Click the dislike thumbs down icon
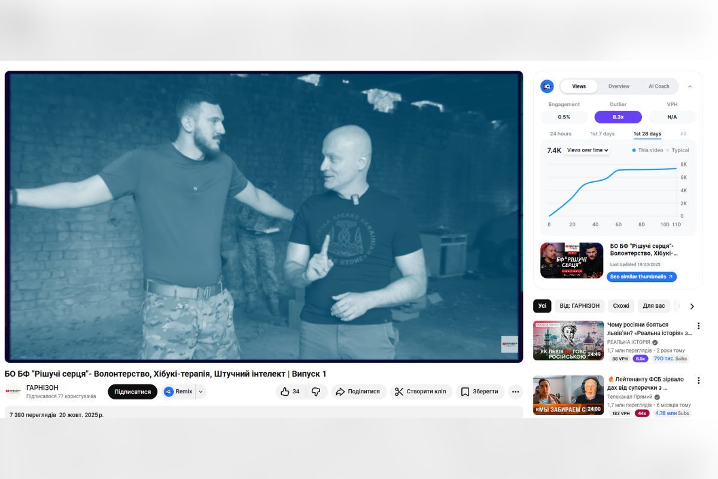The height and width of the screenshot is (479, 718). [317, 391]
